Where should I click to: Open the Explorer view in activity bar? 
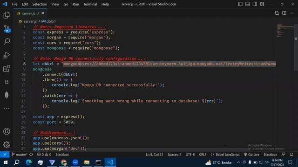(x=7, y=15)
